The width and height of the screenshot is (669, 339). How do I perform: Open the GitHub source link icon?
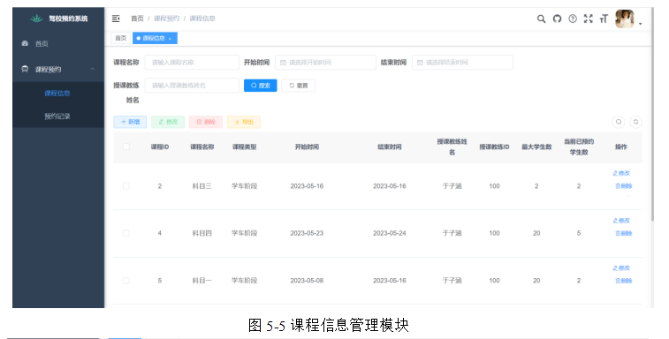tap(557, 19)
